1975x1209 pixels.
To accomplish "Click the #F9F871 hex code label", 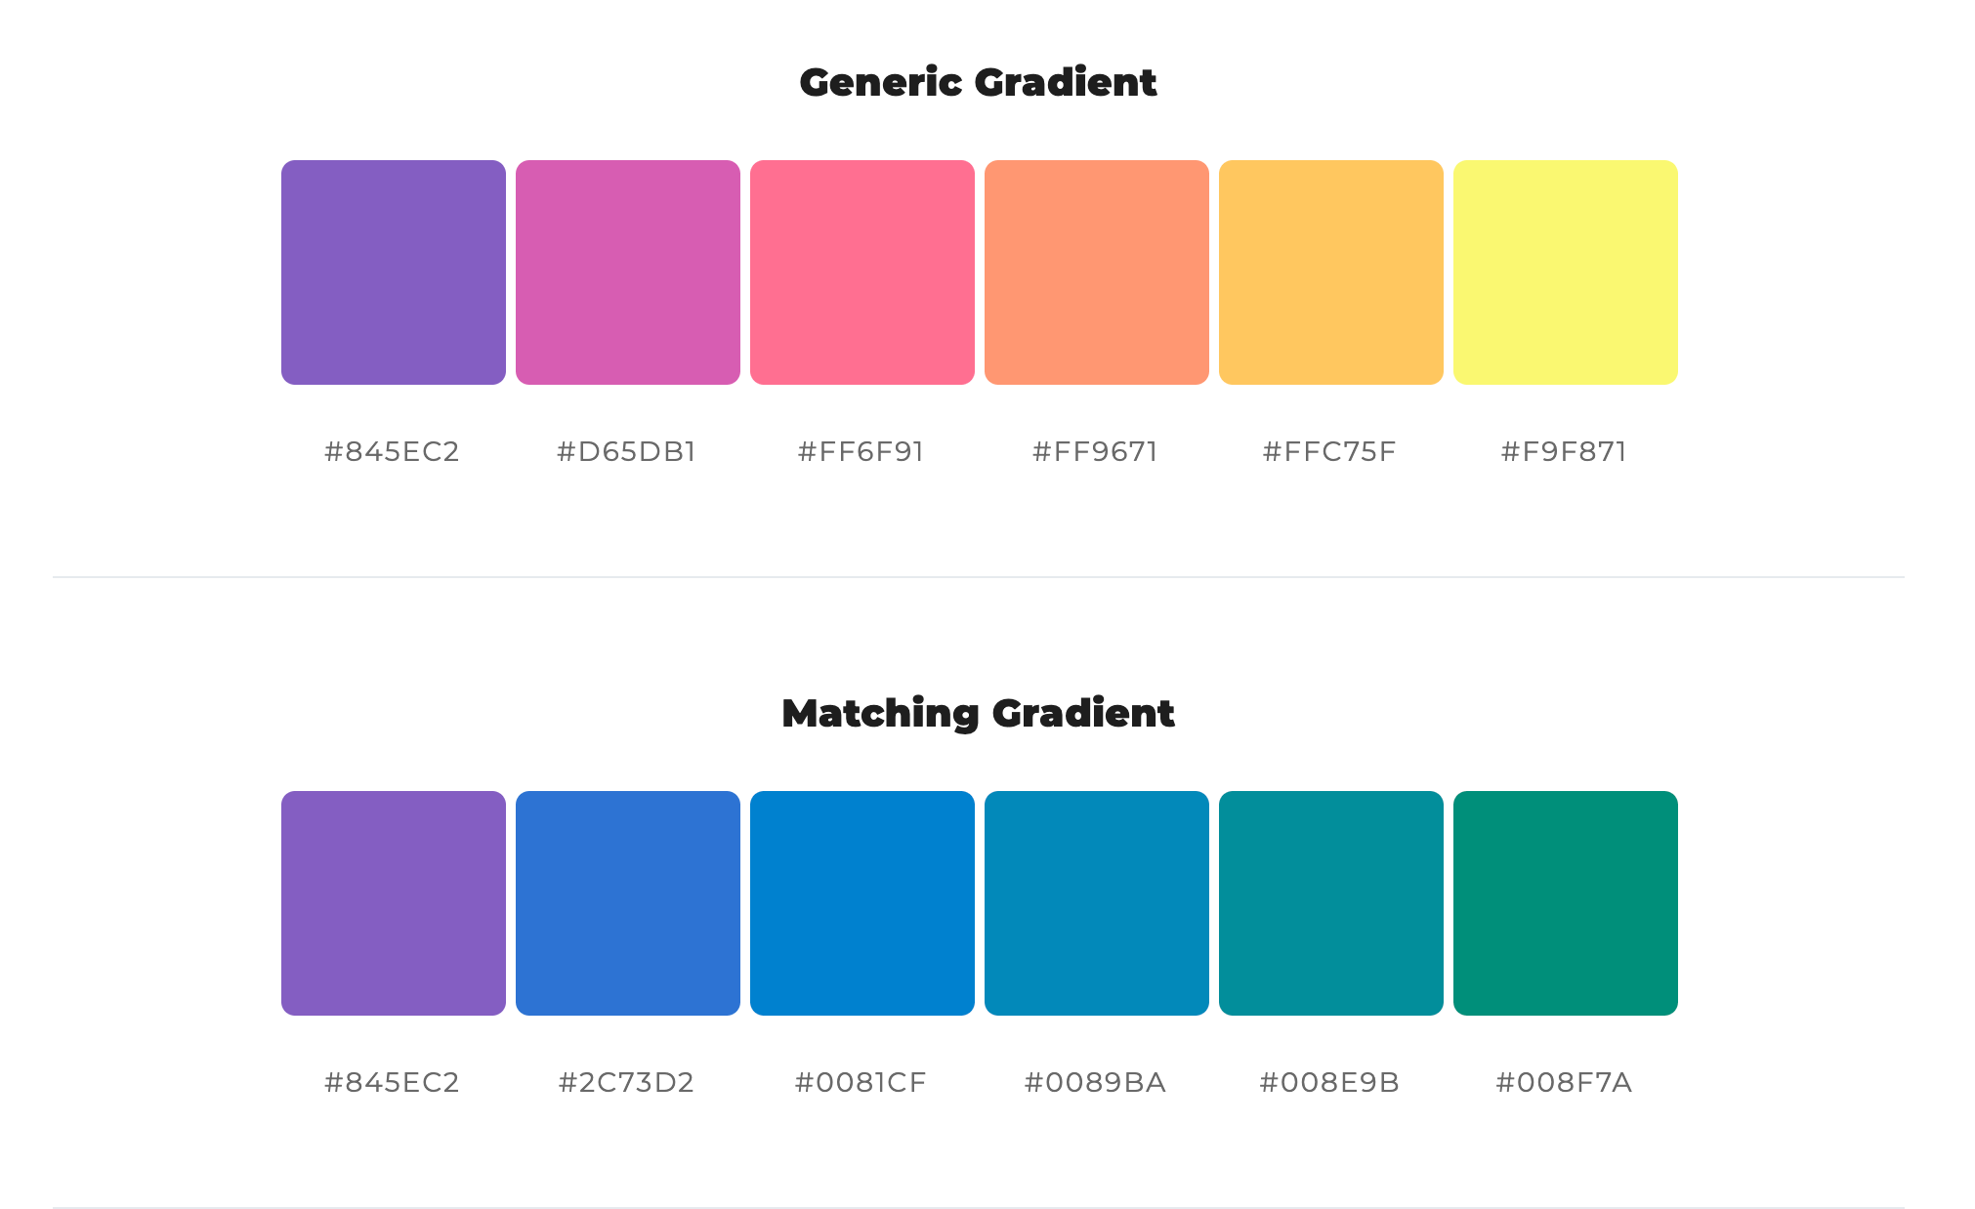I will [x=1564, y=452].
